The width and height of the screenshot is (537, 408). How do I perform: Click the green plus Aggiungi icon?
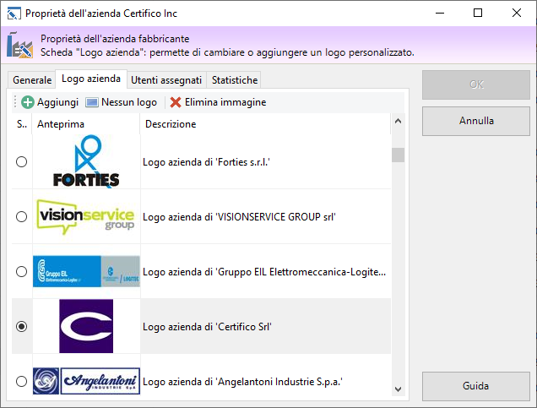[28, 102]
